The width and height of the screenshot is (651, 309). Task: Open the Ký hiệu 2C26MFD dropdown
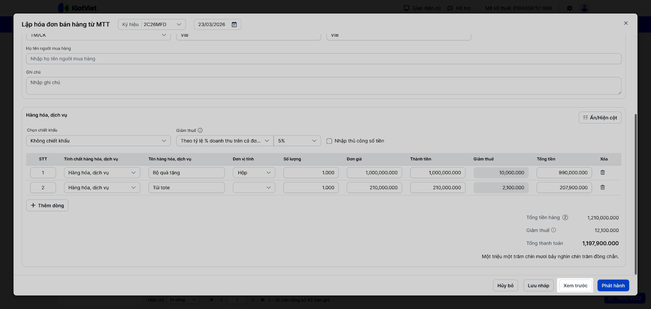(x=152, y=24)
